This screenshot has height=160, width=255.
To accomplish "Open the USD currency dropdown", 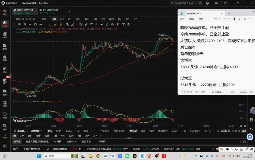I will 217,3.
